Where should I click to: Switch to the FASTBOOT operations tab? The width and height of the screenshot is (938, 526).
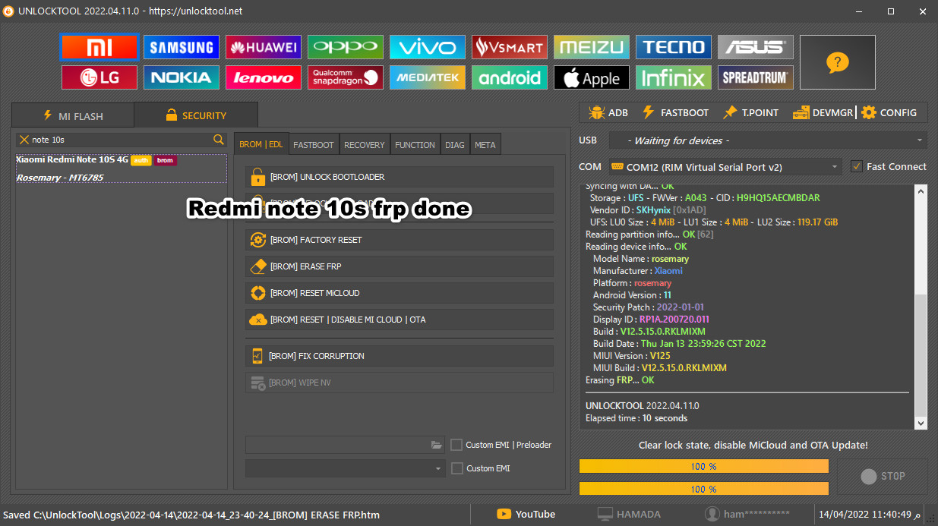tap(314, 144)
